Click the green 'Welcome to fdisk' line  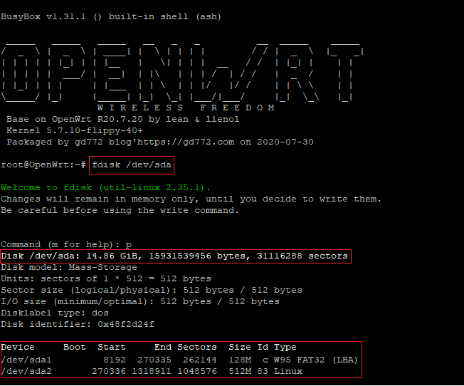[x=105, y=187]
